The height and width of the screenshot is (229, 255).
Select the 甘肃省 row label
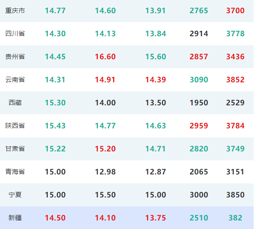tap(15, 149)
